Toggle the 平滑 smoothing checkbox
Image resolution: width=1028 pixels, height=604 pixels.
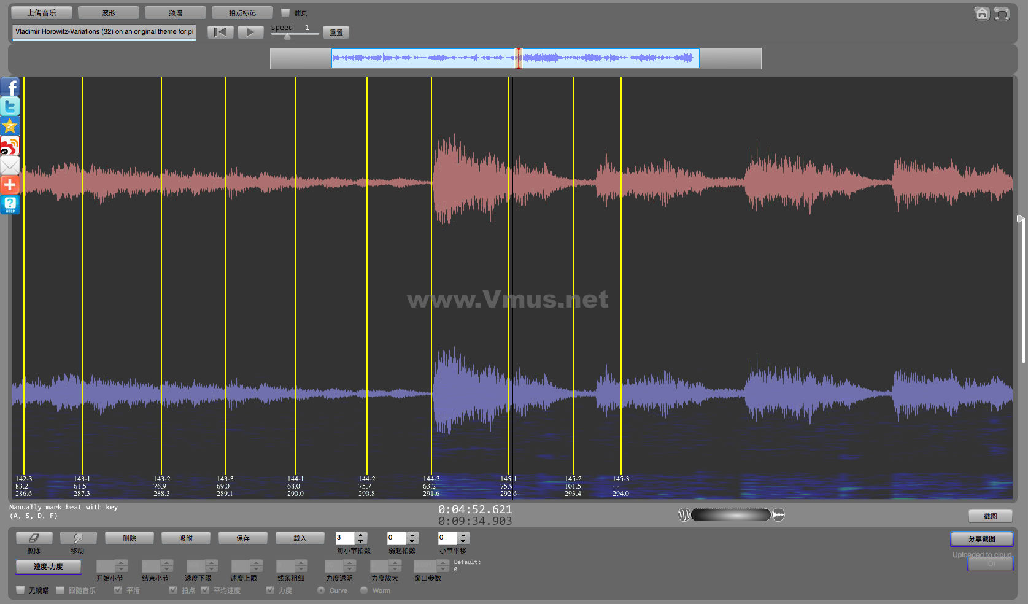[118, 590]
